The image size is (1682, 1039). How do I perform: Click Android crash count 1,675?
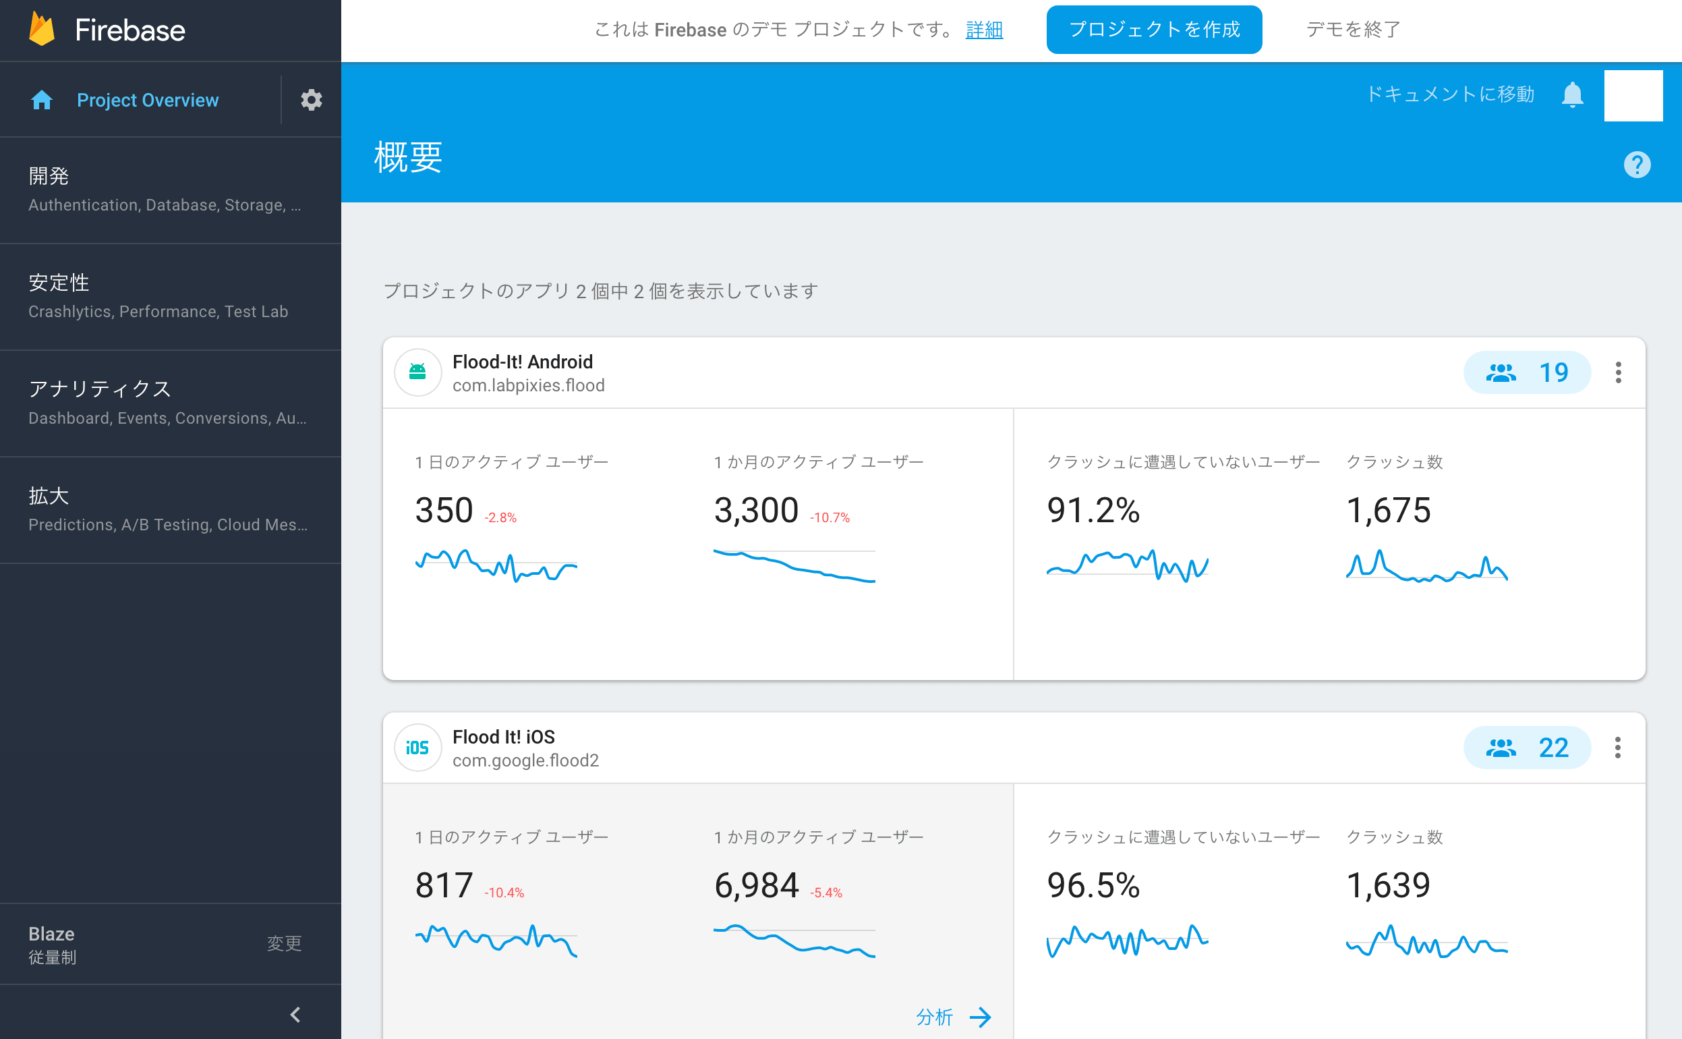[1388, 511]
